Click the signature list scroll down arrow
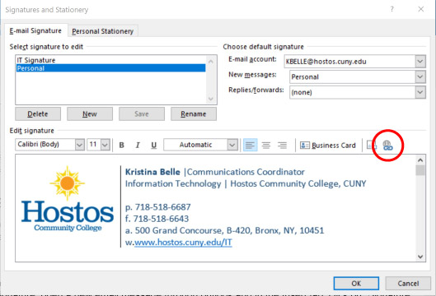Screen dimensions: 436x296 click(x=211, y=99)
